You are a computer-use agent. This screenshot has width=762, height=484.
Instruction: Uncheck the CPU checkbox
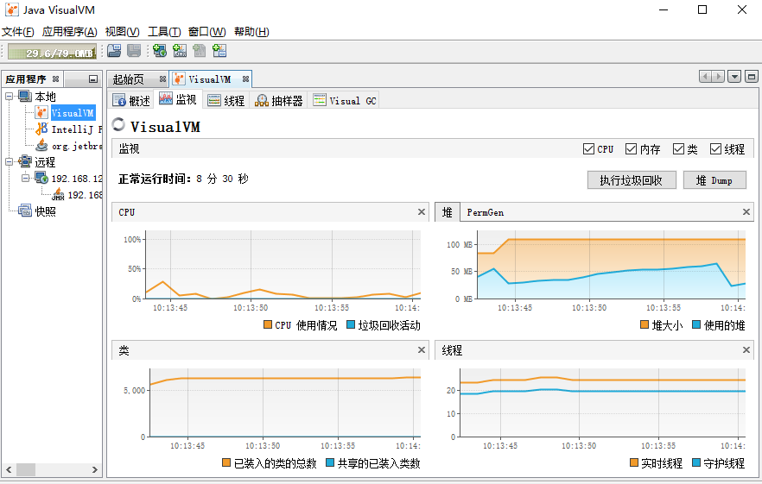pyautogui.click(x=588, y=149)
